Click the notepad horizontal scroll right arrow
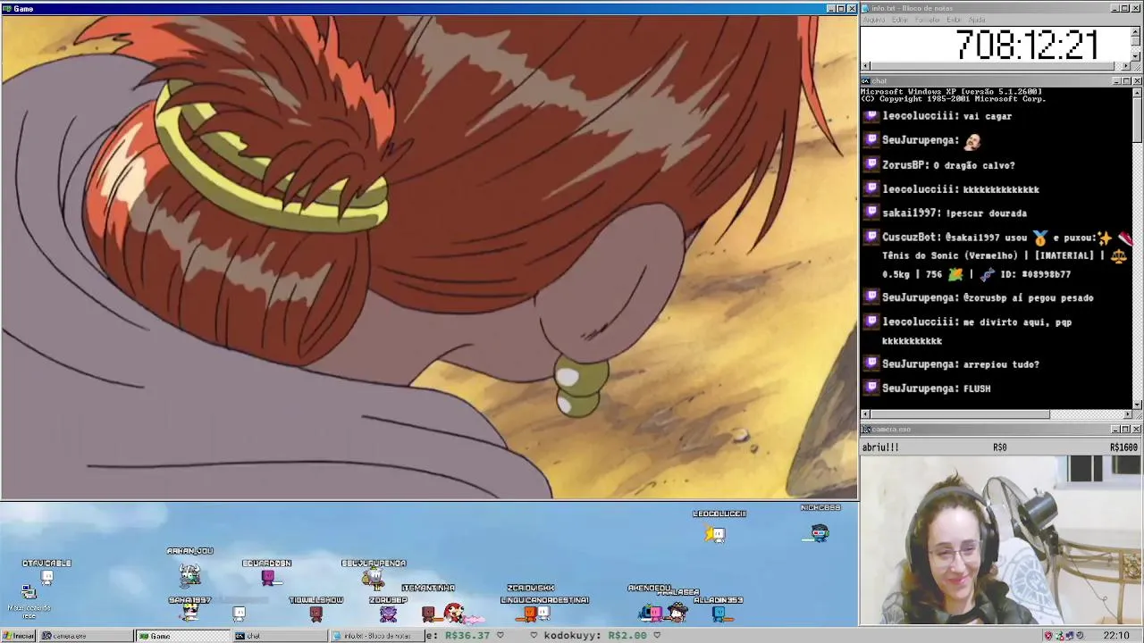Image resolution: width=1144 pixels, height=643 pixels. click(x=1126, y=66)
